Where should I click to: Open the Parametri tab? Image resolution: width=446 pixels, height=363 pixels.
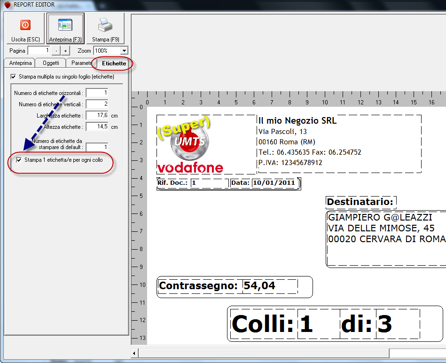82,63
